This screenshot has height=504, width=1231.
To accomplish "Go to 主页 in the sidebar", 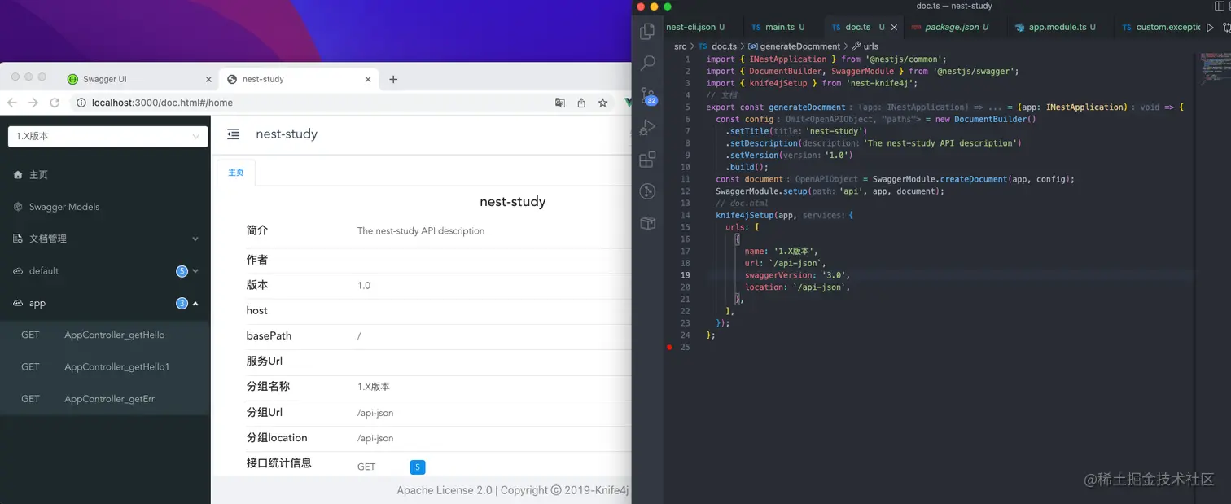I will (x=105, y=175).
